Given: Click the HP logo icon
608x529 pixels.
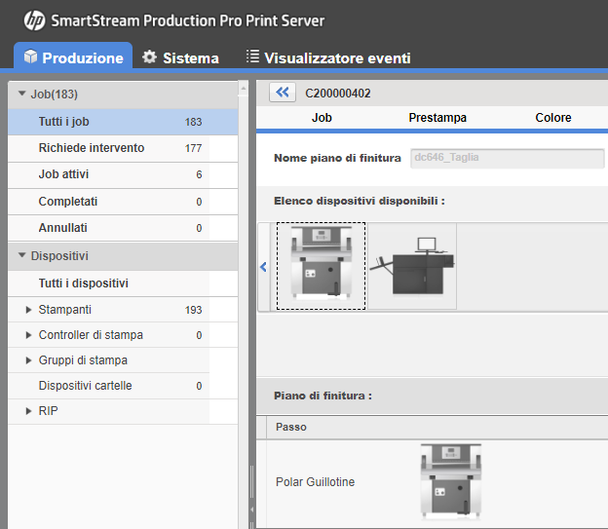Looking at the screenshot, I should click(34, 20).
